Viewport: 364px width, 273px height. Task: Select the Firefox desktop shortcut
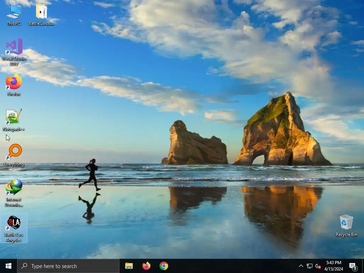coord(14,85)
